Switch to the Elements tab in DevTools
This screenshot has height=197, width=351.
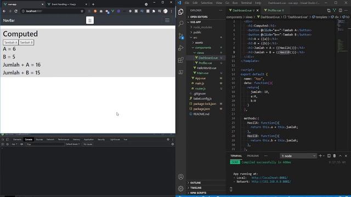tap(17, 140)
